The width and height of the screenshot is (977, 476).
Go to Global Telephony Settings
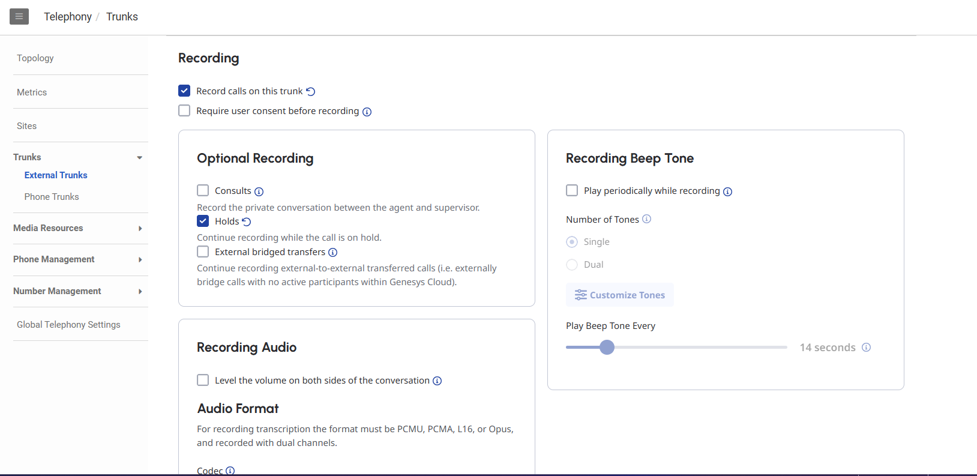[68, 325]
